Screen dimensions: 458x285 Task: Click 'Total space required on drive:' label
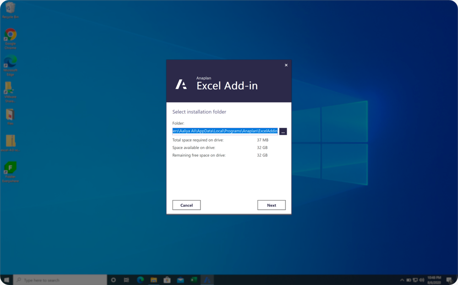pyautogui.click(x=198, y=140)
